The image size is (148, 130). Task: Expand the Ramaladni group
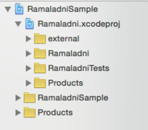(28, 53)
